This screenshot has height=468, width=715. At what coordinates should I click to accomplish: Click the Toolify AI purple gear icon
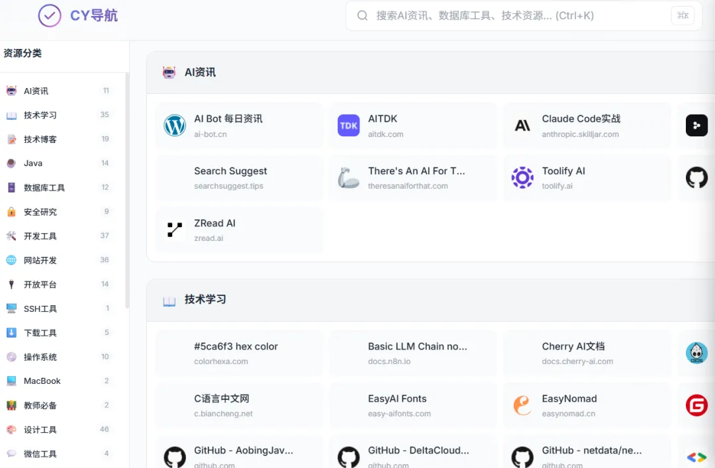click(522, 177)
